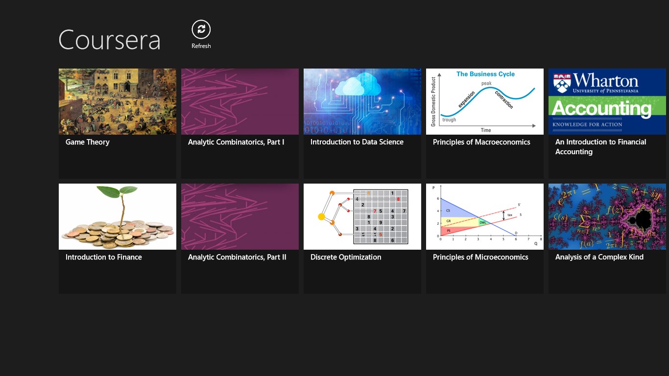669x376 pixels.
Task: Open the Wharton Accounting banner image
Action: 607,101
